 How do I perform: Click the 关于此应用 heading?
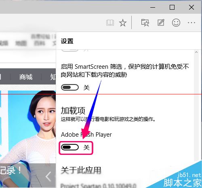pos(81,170)
